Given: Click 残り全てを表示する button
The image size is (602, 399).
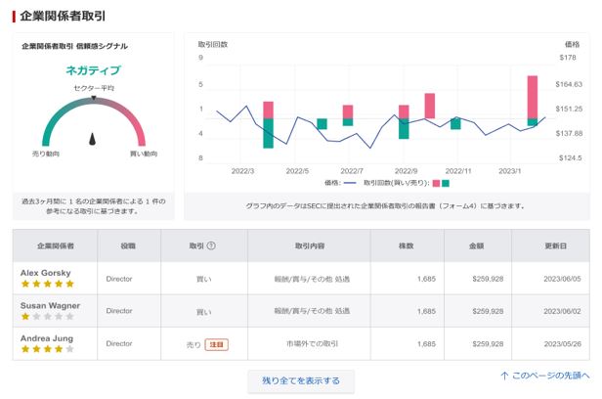Looking at the screenshot, I should (x=301, y=381).
